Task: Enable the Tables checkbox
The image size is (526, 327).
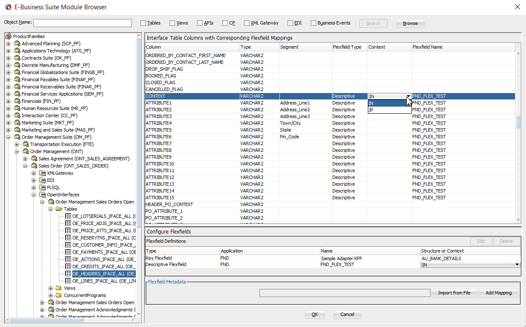Action: [143, 23]
